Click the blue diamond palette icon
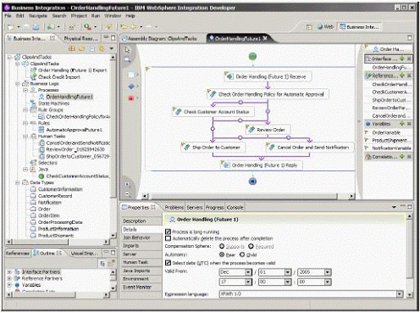420x313 pixels. click(x=131, y=87)
